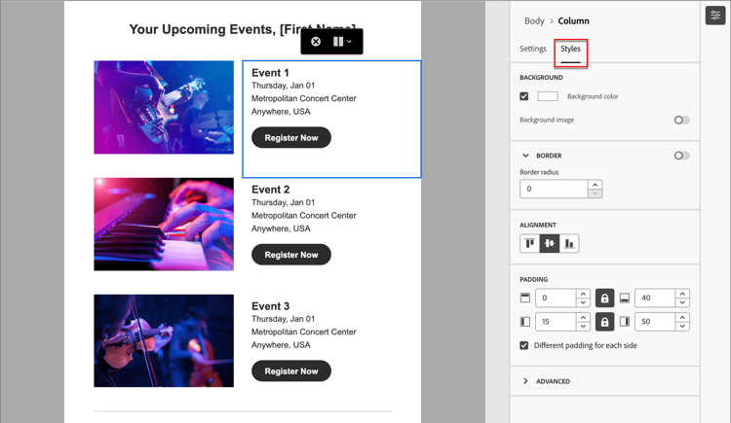731x423 pixels.
Task: Uncheck Different padding for each side
Action: (x=524, y=345)
